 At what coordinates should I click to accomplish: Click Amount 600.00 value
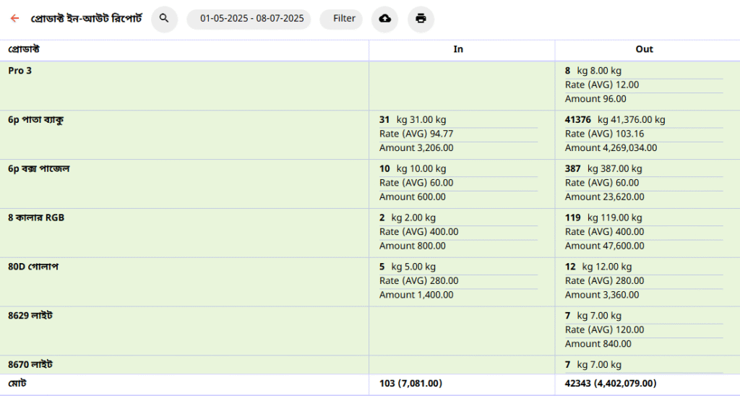pos(413,197)
